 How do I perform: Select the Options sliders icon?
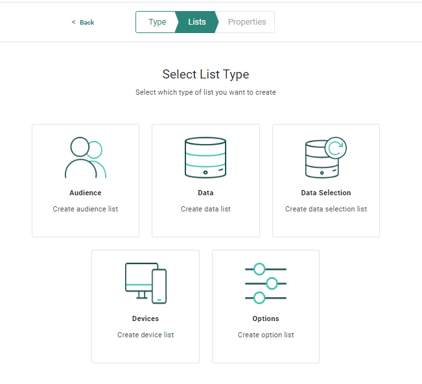coord(266,283)
